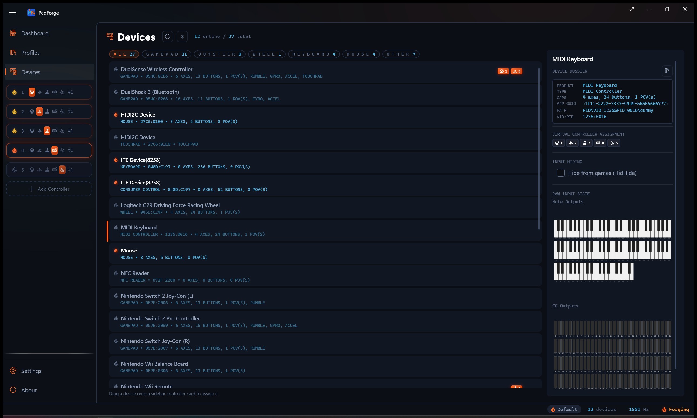Filter devices by OTHER 7
The height and width of the screenshot is (418, 697).
401,54
